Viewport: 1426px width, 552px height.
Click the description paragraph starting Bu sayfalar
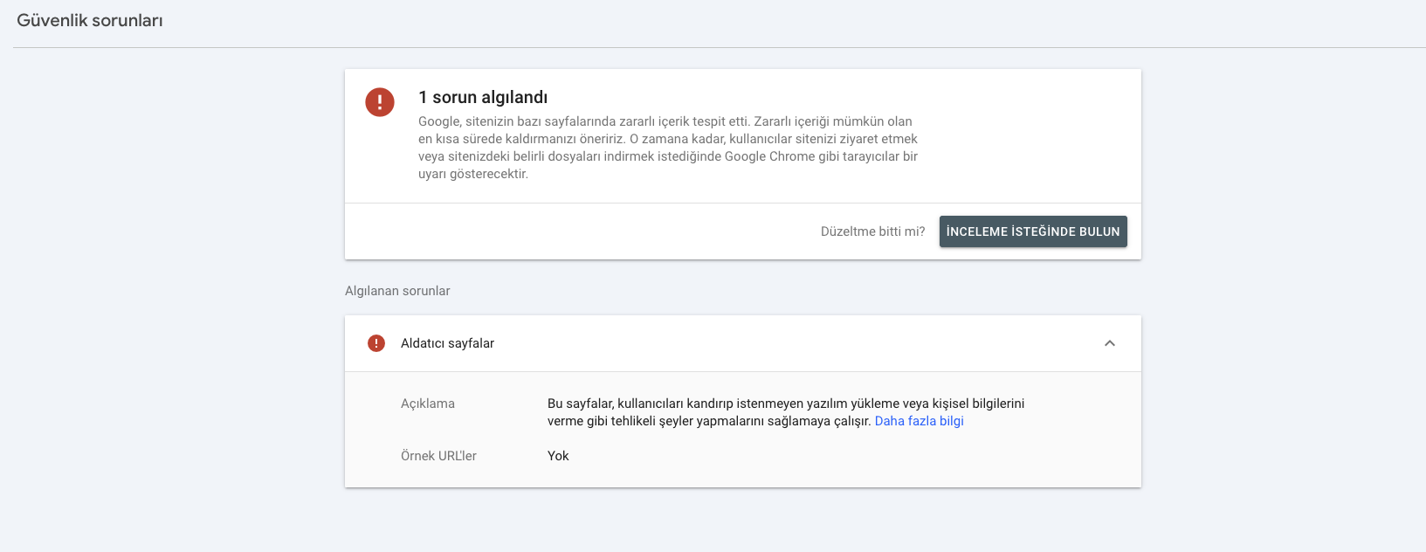786,412
